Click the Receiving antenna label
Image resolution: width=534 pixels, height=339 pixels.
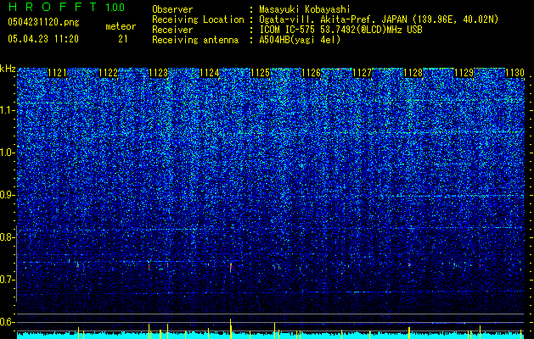click(x=195, y=40)
